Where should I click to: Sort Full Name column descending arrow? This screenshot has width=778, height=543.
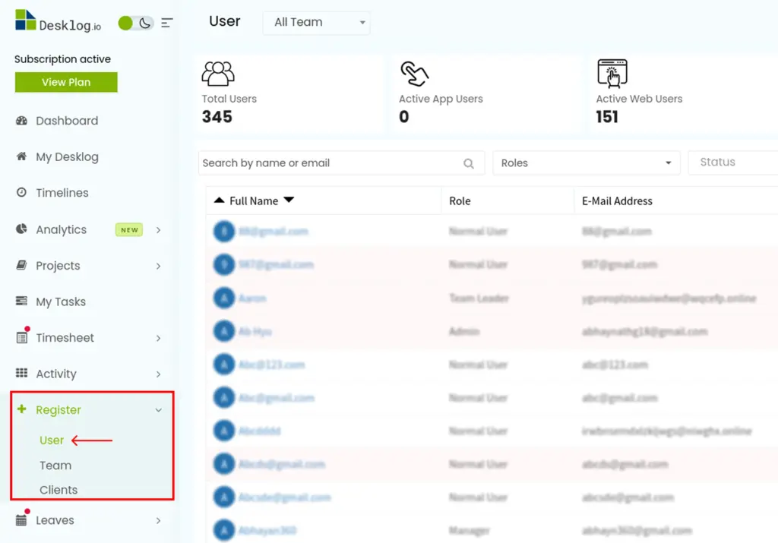pos(289,200)
